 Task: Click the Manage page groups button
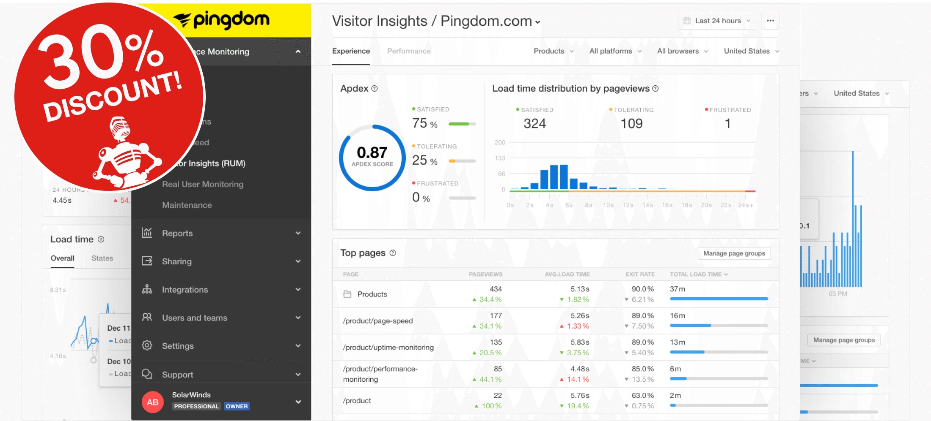tap(734, 253)
